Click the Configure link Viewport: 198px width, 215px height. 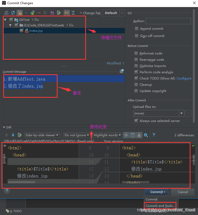click(184, 78)
